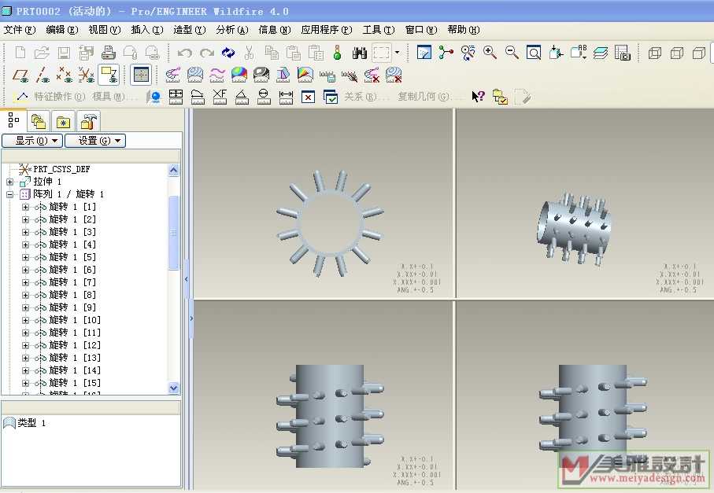Switch to the Favorites tab in navigator
The image size is (714, 493).
click(x=63, y=121)
